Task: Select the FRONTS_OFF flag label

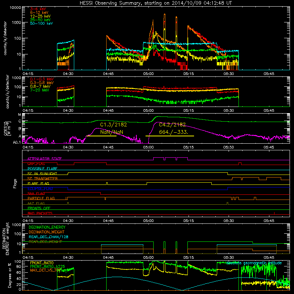Action: [39, 208]
